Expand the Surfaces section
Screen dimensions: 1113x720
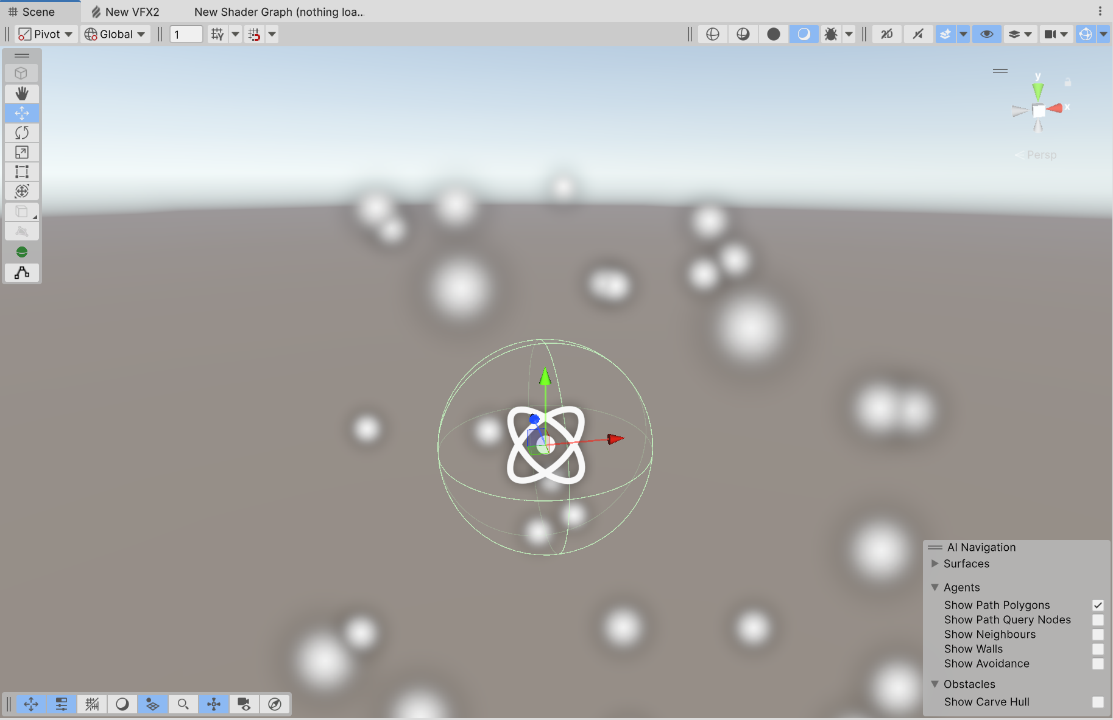[x=935, y=564]
